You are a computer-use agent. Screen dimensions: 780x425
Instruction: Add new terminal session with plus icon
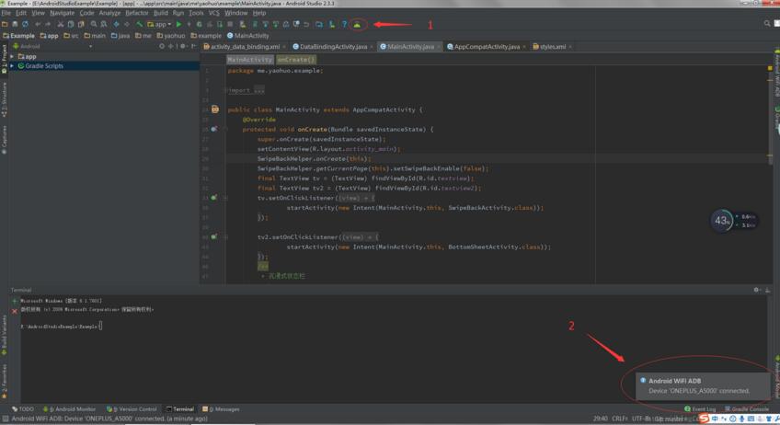15,301
